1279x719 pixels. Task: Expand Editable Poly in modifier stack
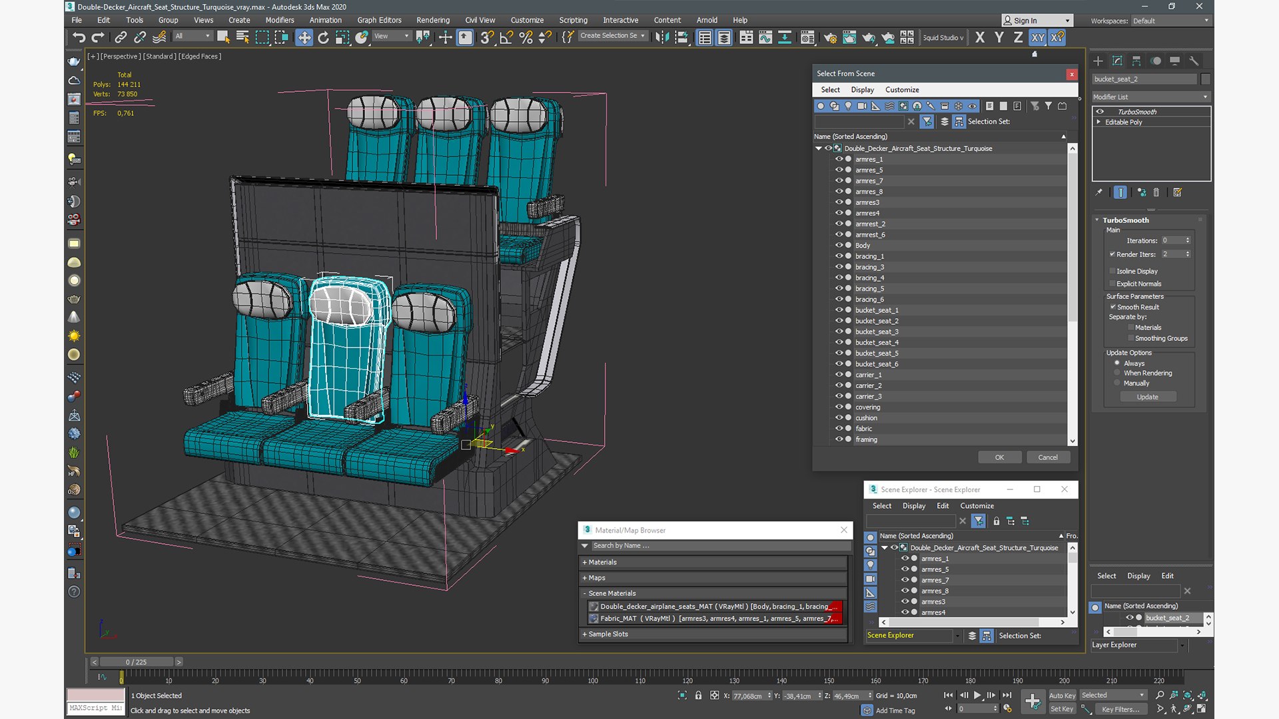pos(1098,122)
